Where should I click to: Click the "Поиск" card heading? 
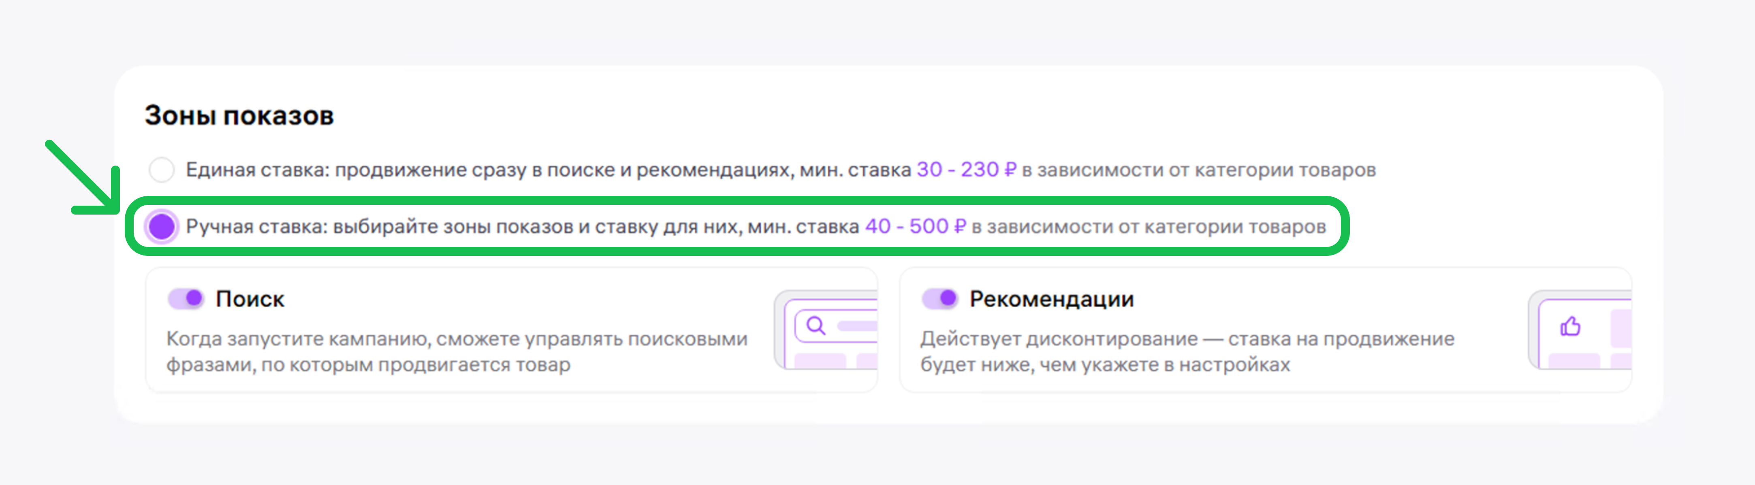point(249,299)
